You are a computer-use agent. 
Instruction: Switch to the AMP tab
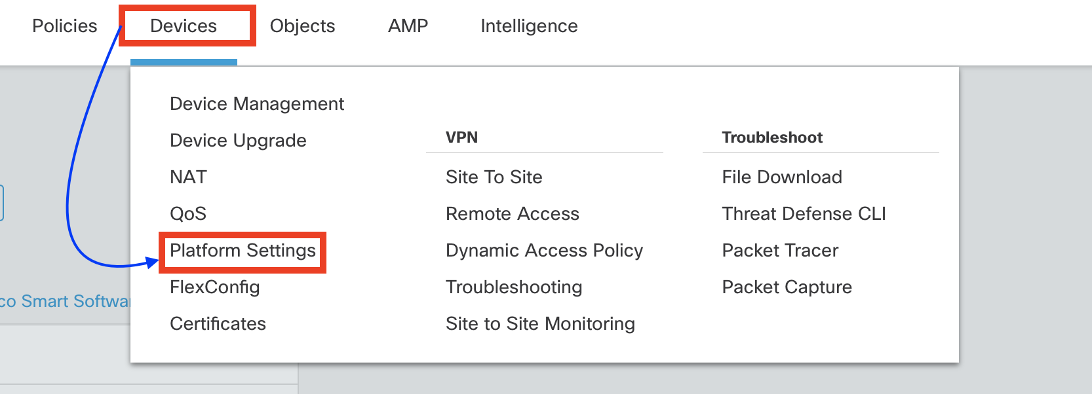pyautogui.click(x=408, y=26)
